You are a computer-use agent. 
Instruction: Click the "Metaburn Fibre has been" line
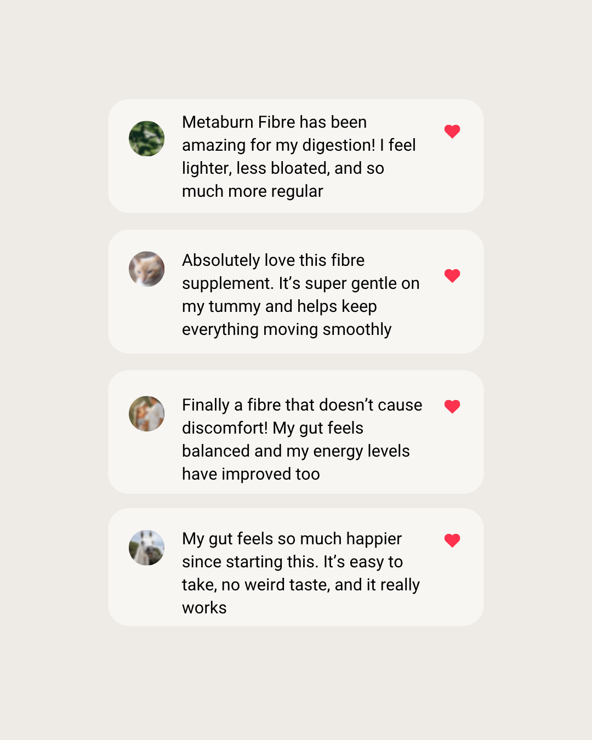point(274,122)
